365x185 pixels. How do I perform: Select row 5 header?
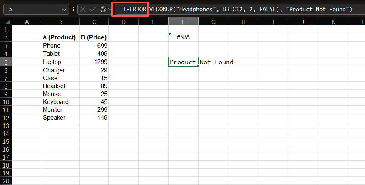[6, 62]
